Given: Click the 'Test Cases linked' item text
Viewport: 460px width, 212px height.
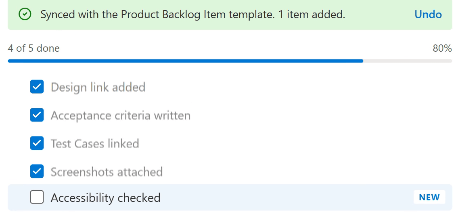Looking at the screenshot, I should [x=95, y=144].
